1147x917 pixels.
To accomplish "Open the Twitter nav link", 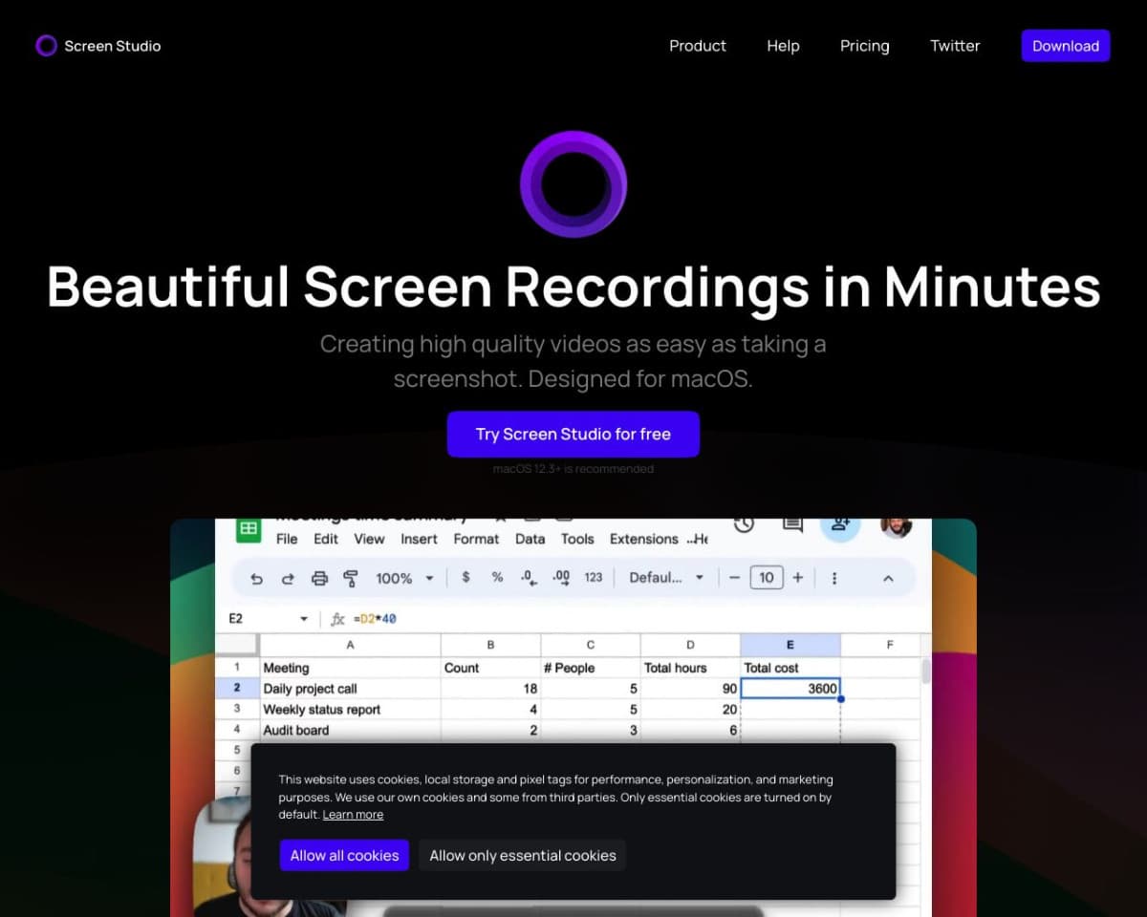I will click(955, 46).
